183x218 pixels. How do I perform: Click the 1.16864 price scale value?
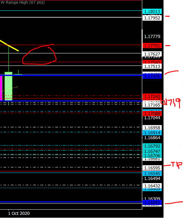click(x=152, y=138)
